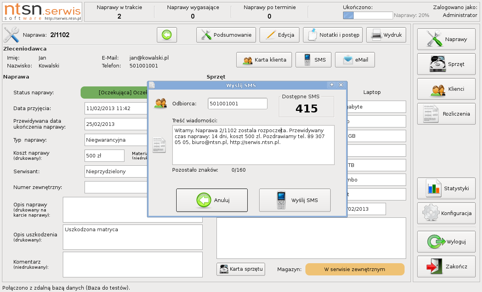Viewport: 482px width, 292px height.
Task: Open Edycja to edit the repair
Action: tap(279, 35)
